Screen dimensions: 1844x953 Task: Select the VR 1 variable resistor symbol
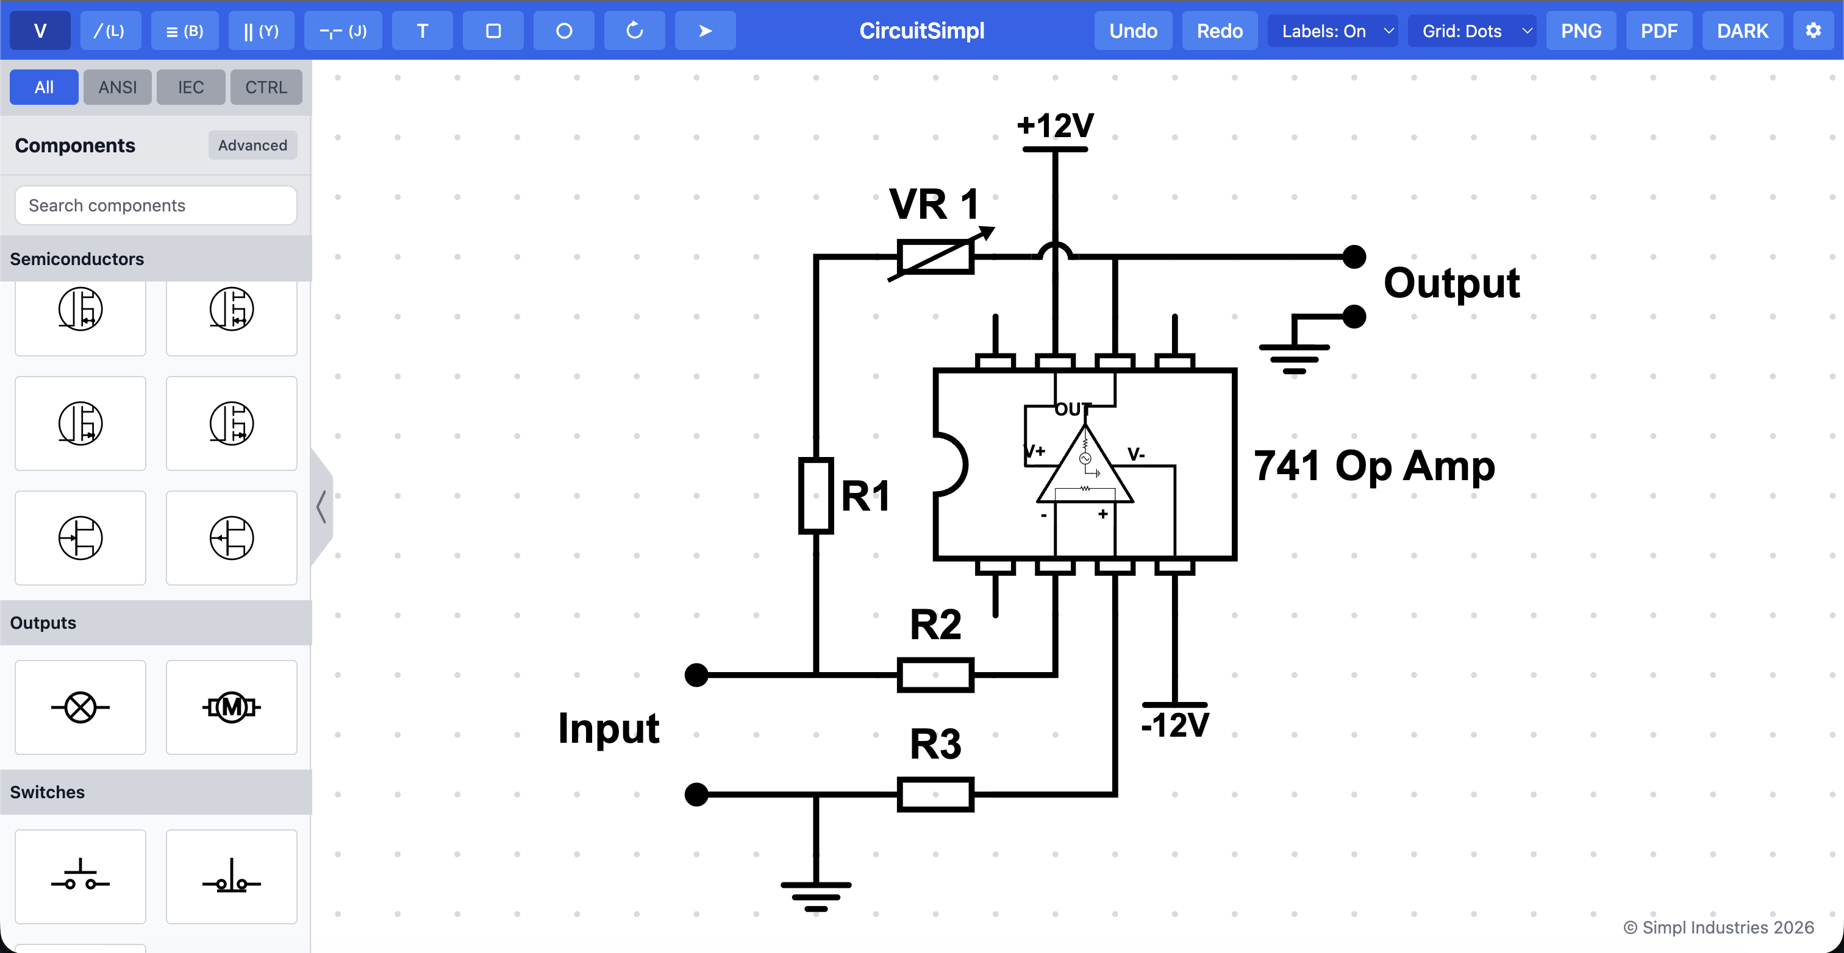pos(936,256)
